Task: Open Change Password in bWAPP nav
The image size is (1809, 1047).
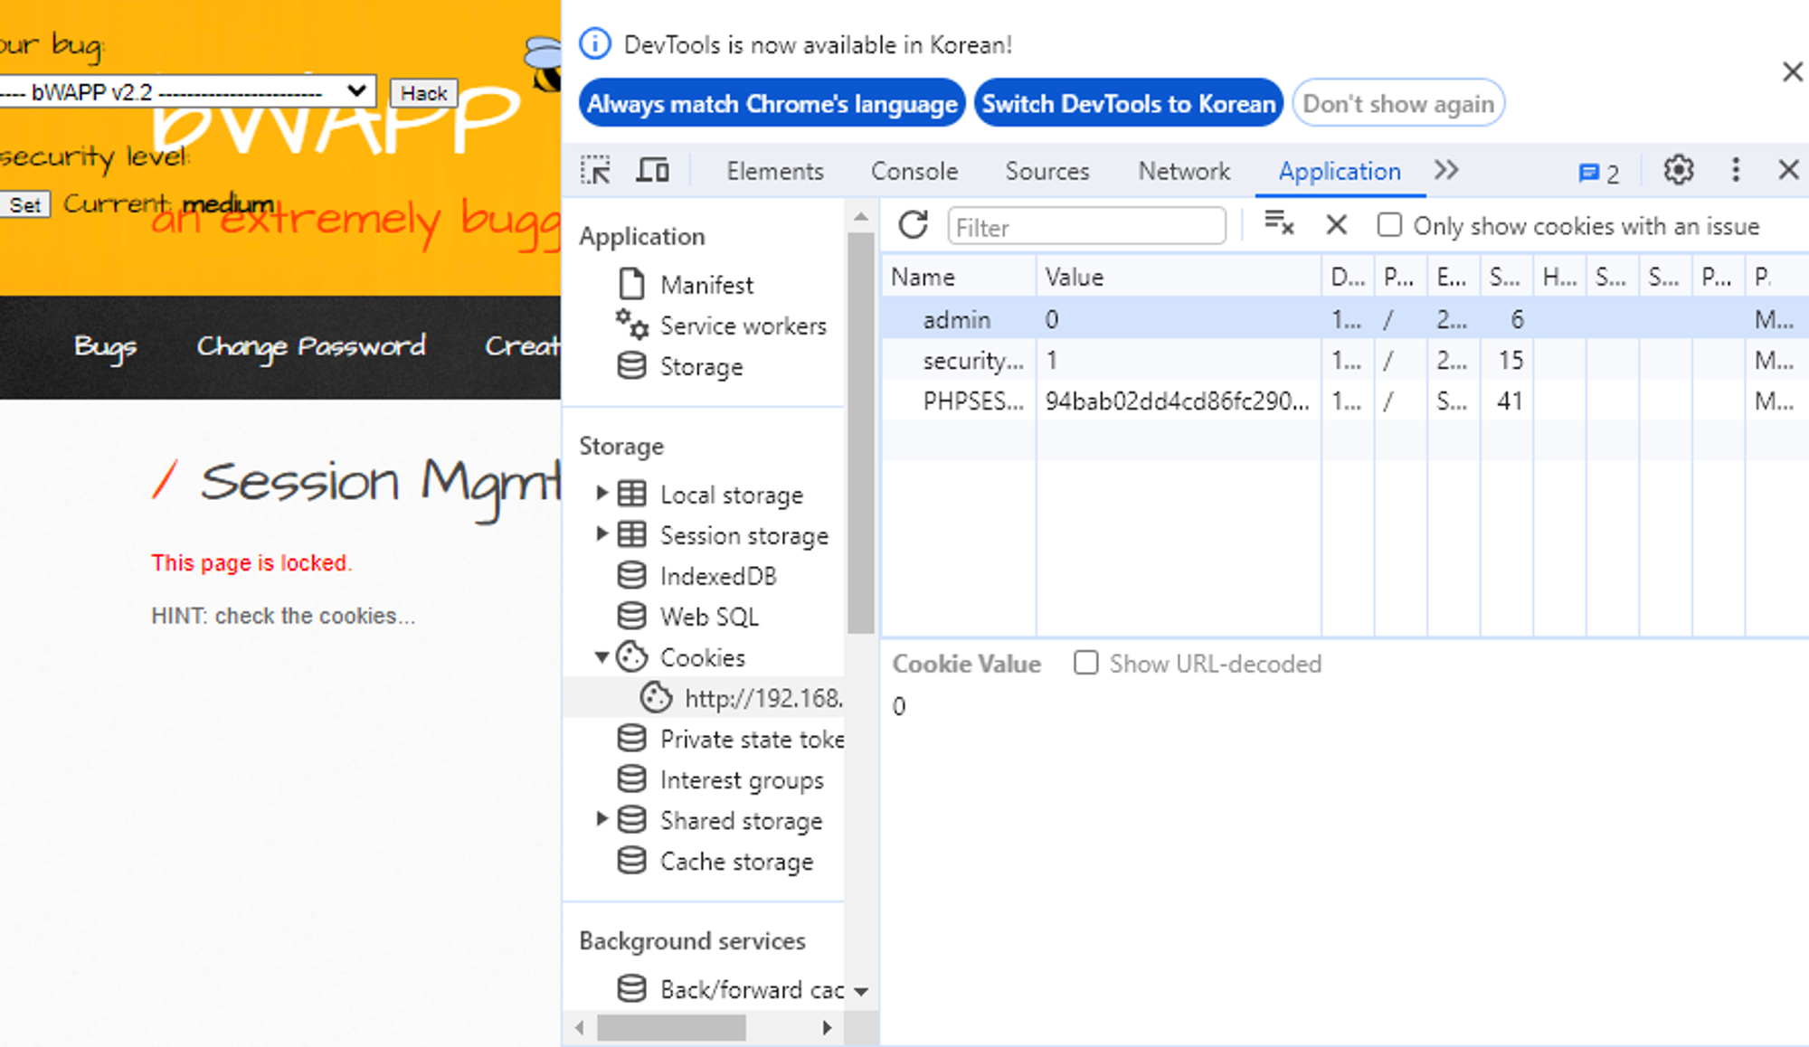Action: [x=311, y=346]
